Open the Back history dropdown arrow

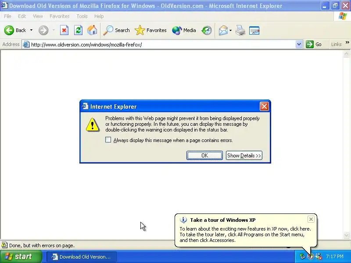point(31,30)
